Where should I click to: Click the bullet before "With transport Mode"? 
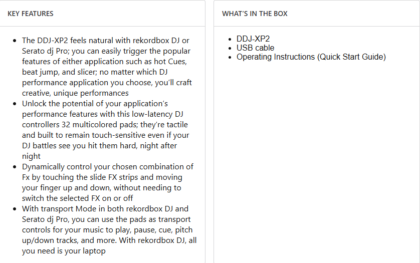point(15,209)
